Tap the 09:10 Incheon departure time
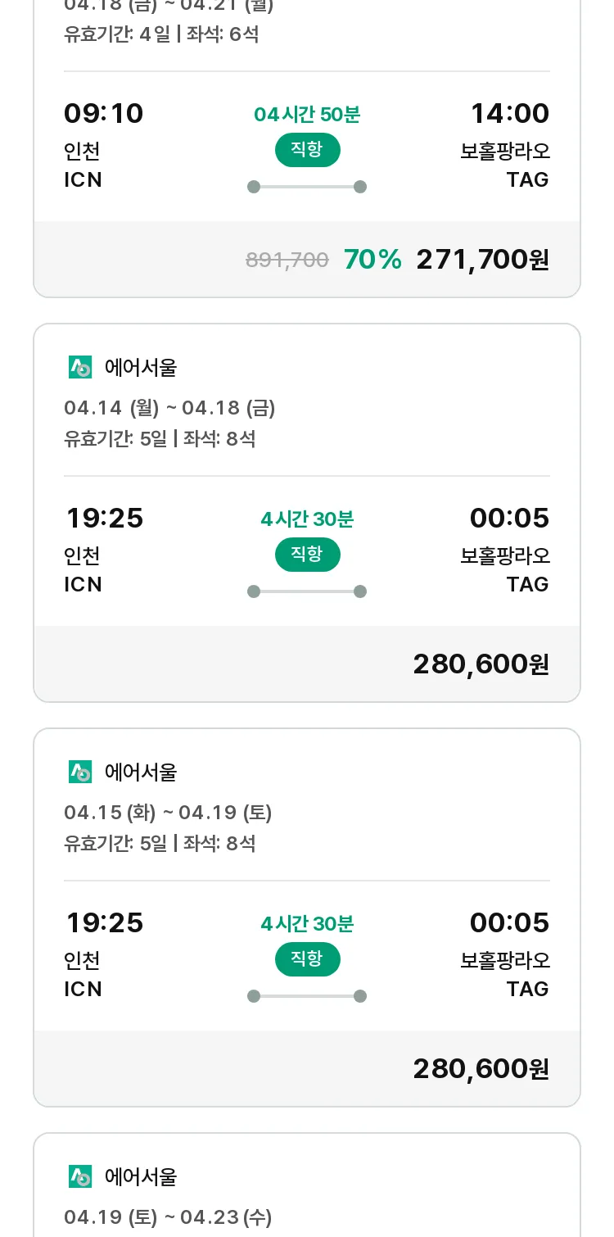 coord(104,114)
